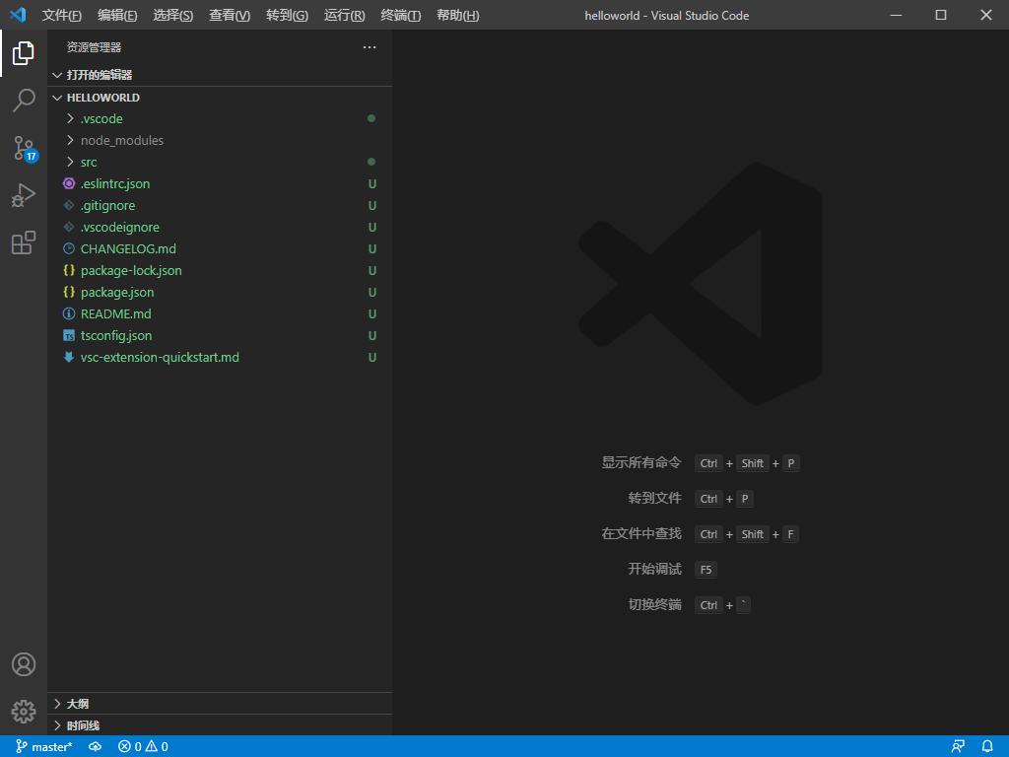
Task: Expand the .vscode folder
Action: (x=70, y=118)
